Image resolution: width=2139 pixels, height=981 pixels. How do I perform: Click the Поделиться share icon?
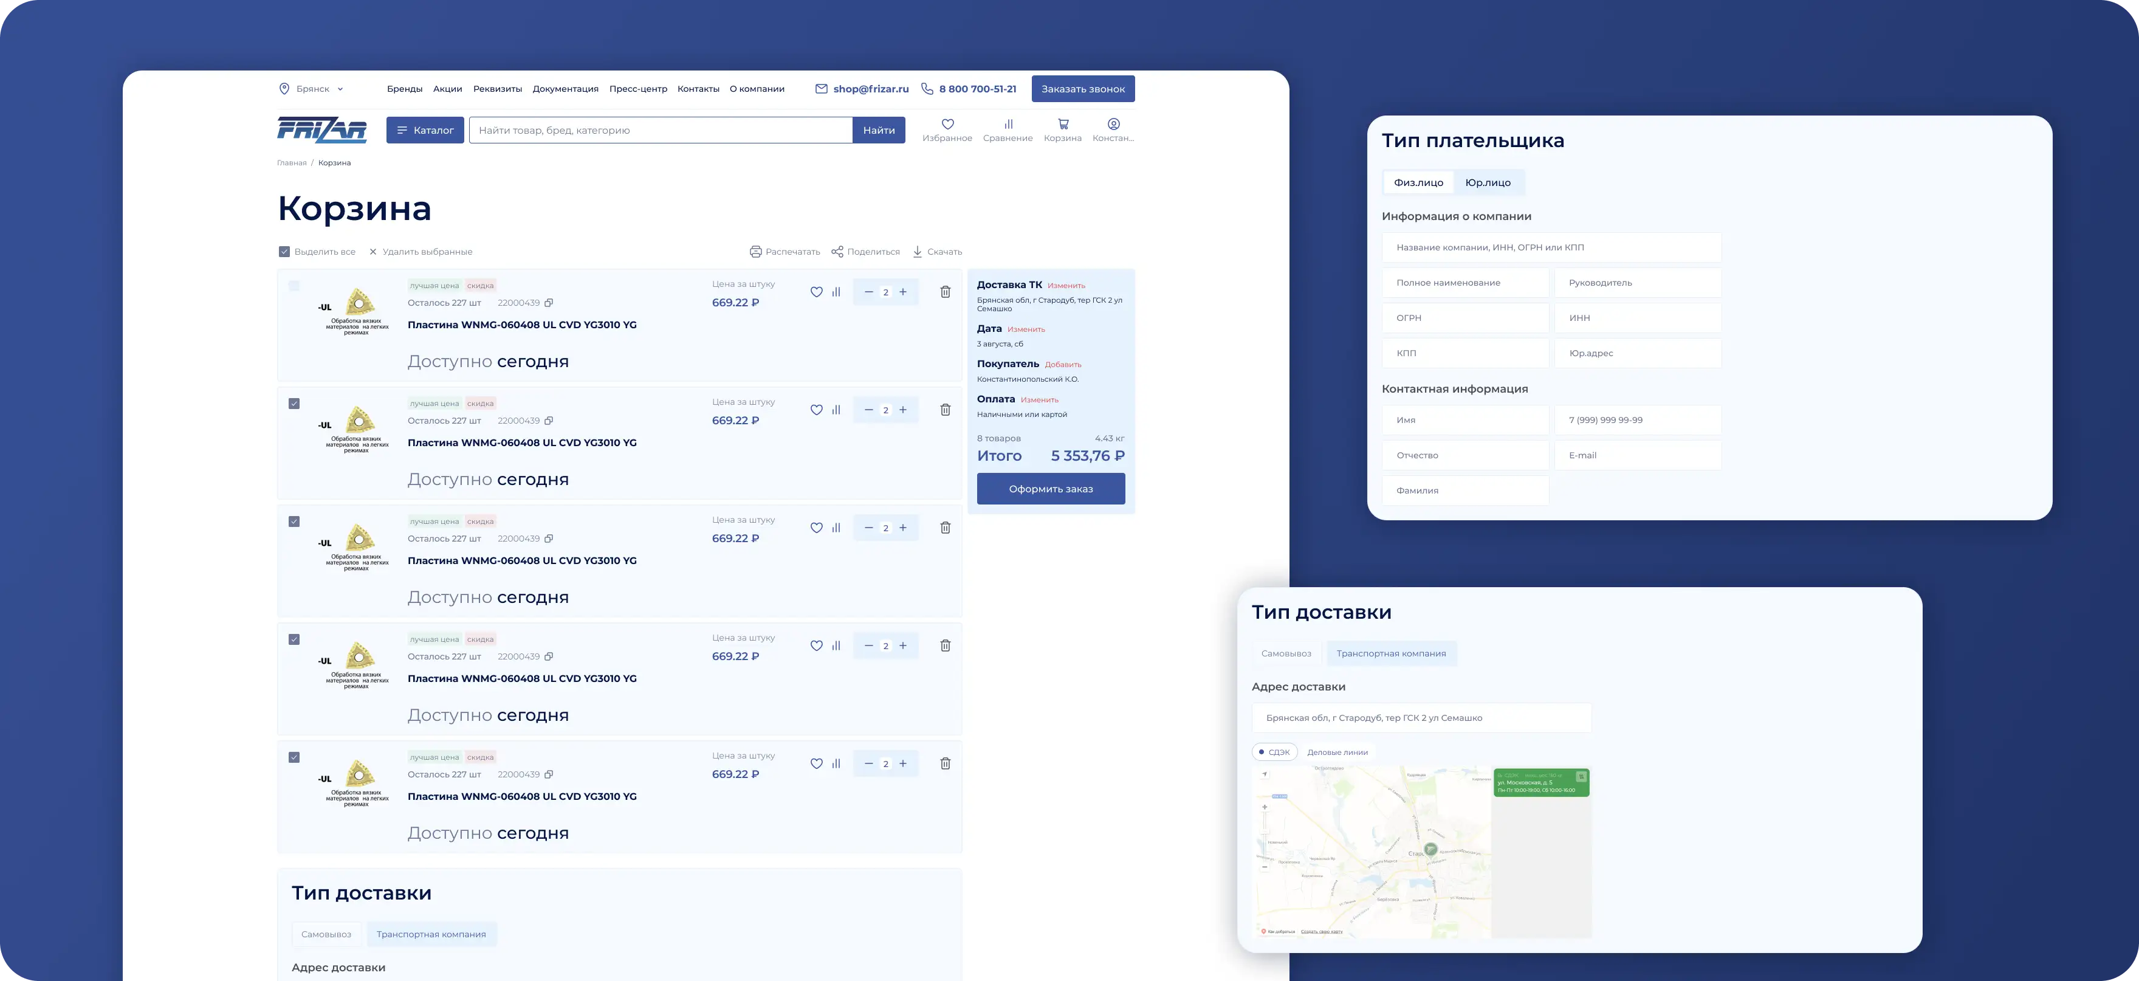point(837,252)
